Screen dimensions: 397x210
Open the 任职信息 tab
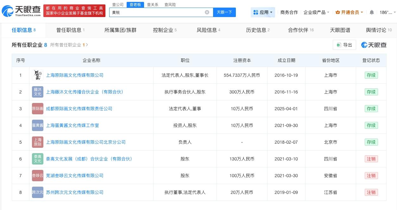click(24, 30)
